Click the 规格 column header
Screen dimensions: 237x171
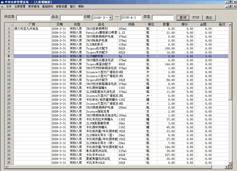pos(131,24)
